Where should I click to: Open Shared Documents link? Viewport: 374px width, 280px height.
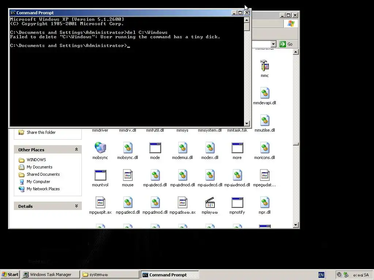pos(43,174)
